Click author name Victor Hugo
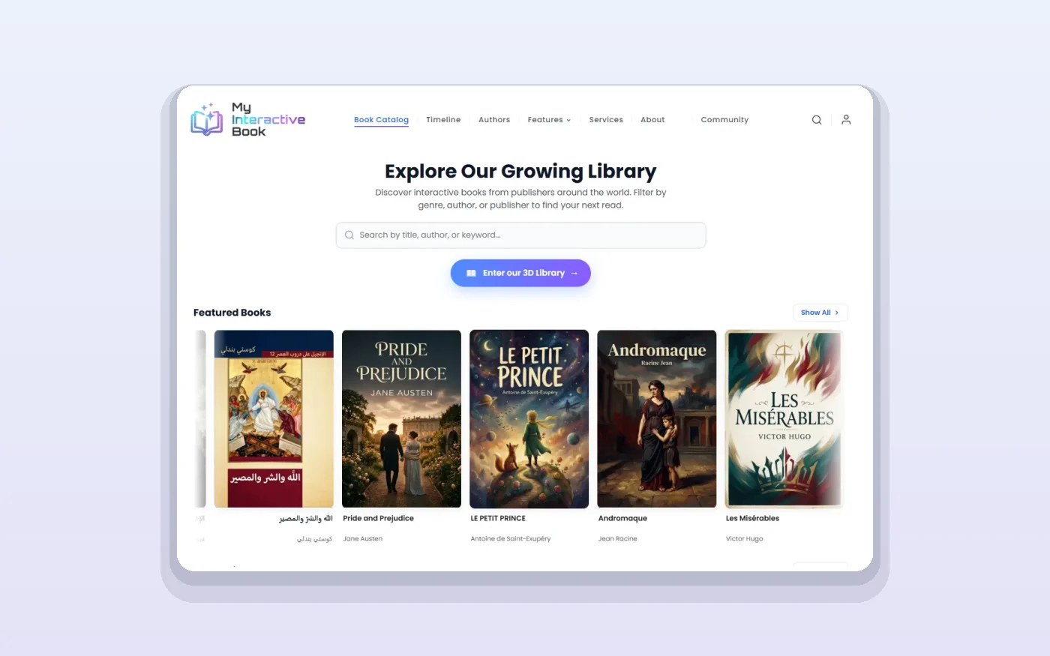Viewport: 1050px width, 656px height. pos(744,538)
